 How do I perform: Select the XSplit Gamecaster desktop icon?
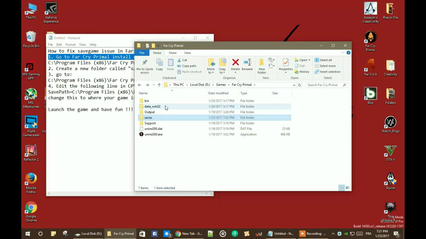tap(31, 127)
